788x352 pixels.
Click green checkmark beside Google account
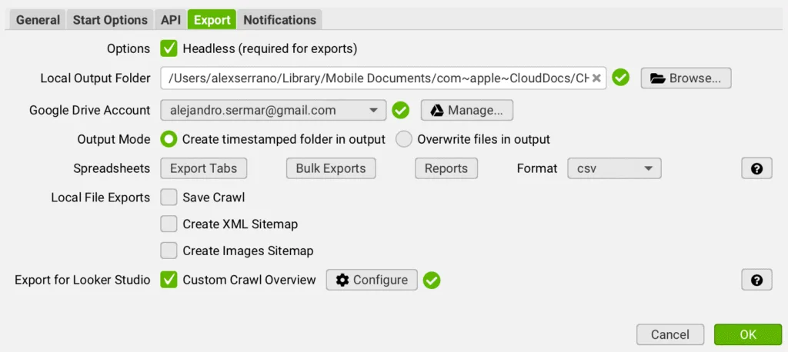click(x=400, y=110)
